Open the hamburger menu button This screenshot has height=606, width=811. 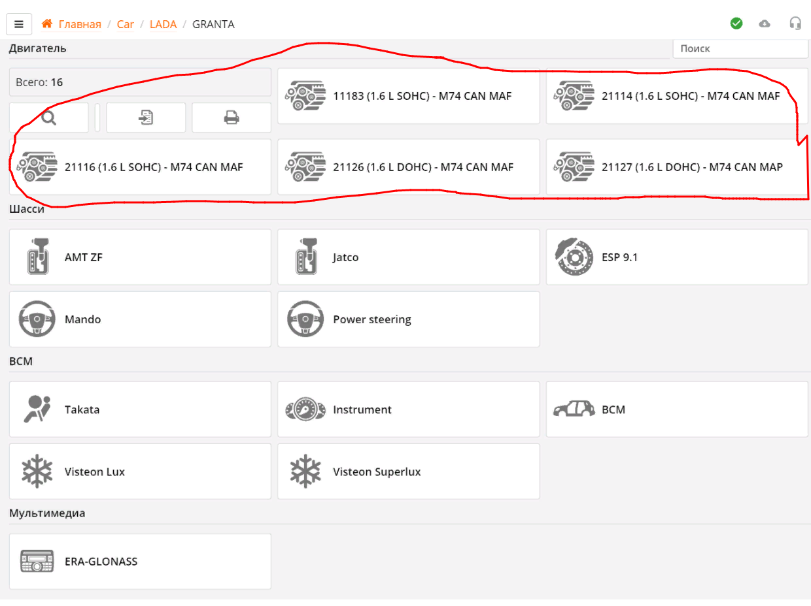pos(19,24)
